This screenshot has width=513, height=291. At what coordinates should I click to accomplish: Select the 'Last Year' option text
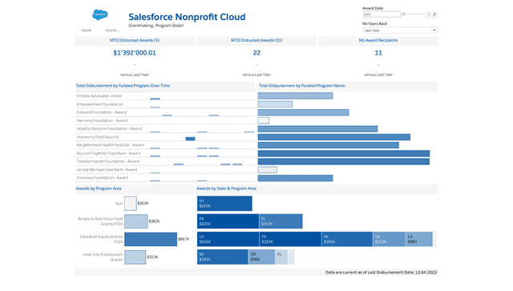372,30
